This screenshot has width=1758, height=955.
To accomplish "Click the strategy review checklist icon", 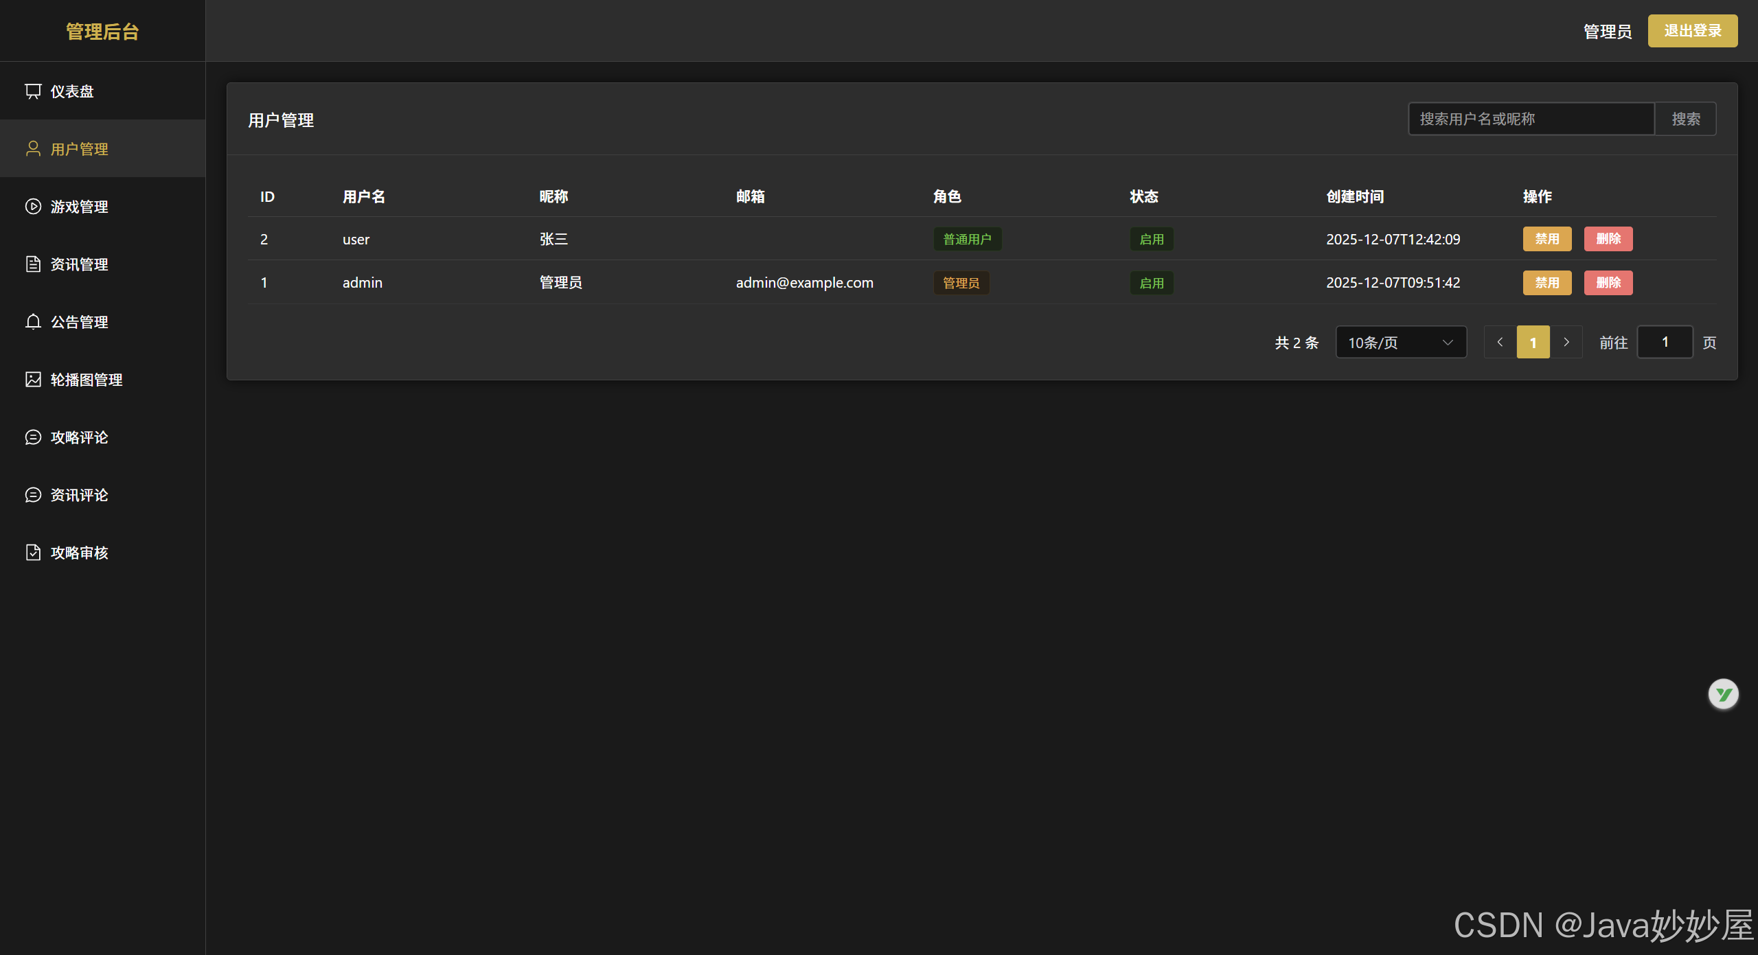I will click(33, 553).
